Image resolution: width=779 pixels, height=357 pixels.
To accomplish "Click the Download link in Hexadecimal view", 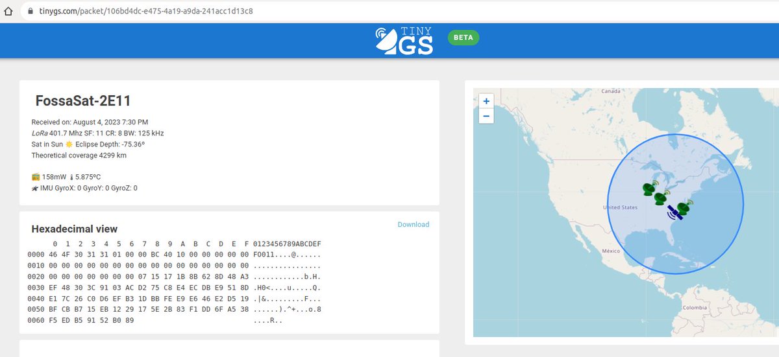I will pyautogui.click(x=414, y=224).
